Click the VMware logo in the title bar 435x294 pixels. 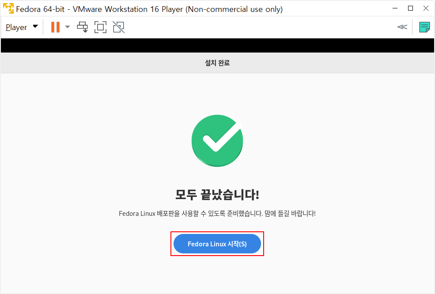point(8,8)
